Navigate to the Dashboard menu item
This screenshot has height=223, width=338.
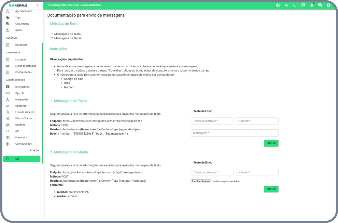[21, 45]
